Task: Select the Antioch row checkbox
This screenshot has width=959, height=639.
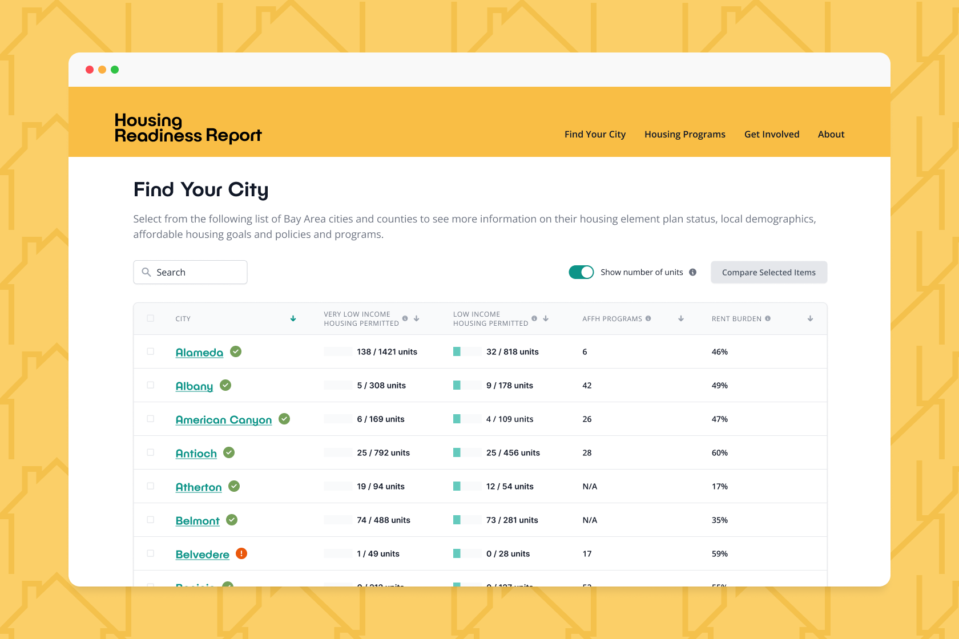Action: [151, 452]
